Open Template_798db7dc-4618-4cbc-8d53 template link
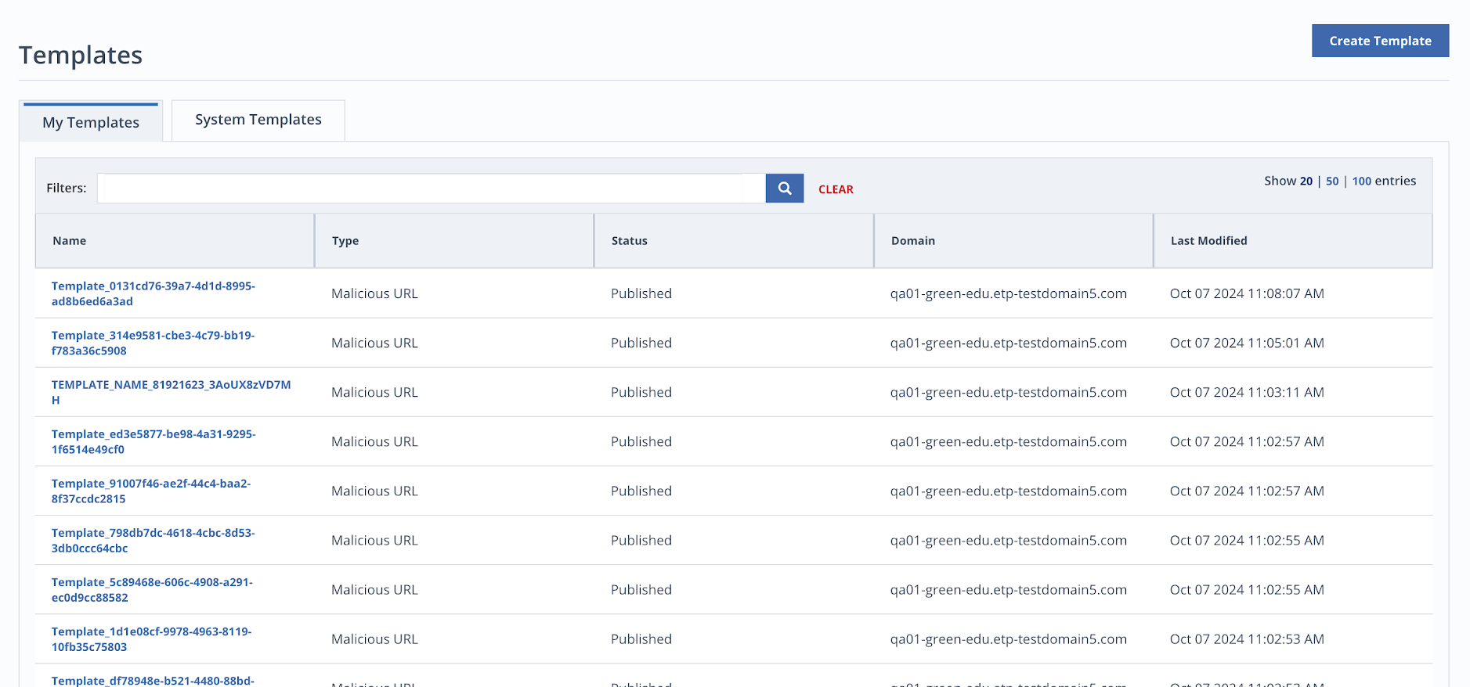The width and height of the screenshot is (1470, 687). (x=154, y=540)
